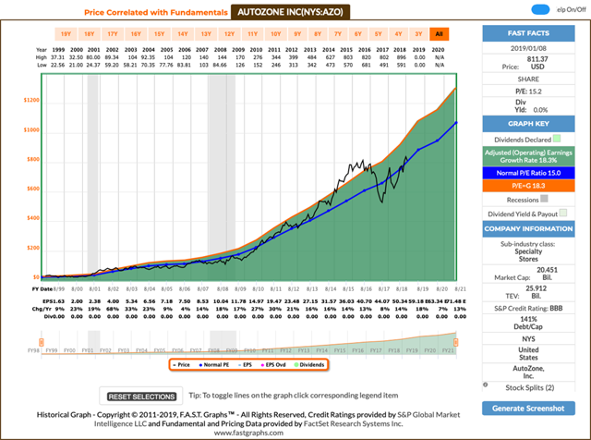
Task: Click the RESET SELECTIONS button
Action: (141, 397)
